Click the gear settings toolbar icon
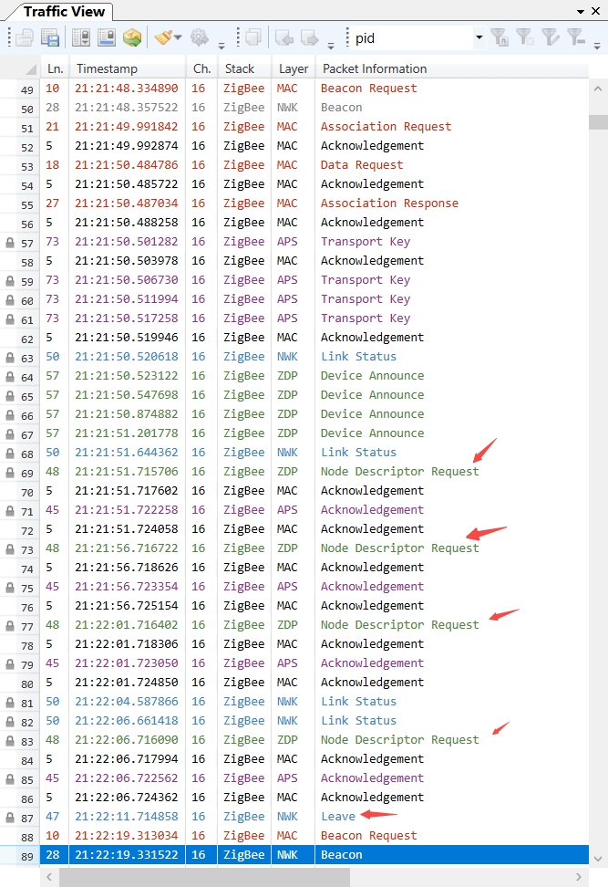Image resolution: width=608 pixels, height=887 pixels. (x=200, y=38)
